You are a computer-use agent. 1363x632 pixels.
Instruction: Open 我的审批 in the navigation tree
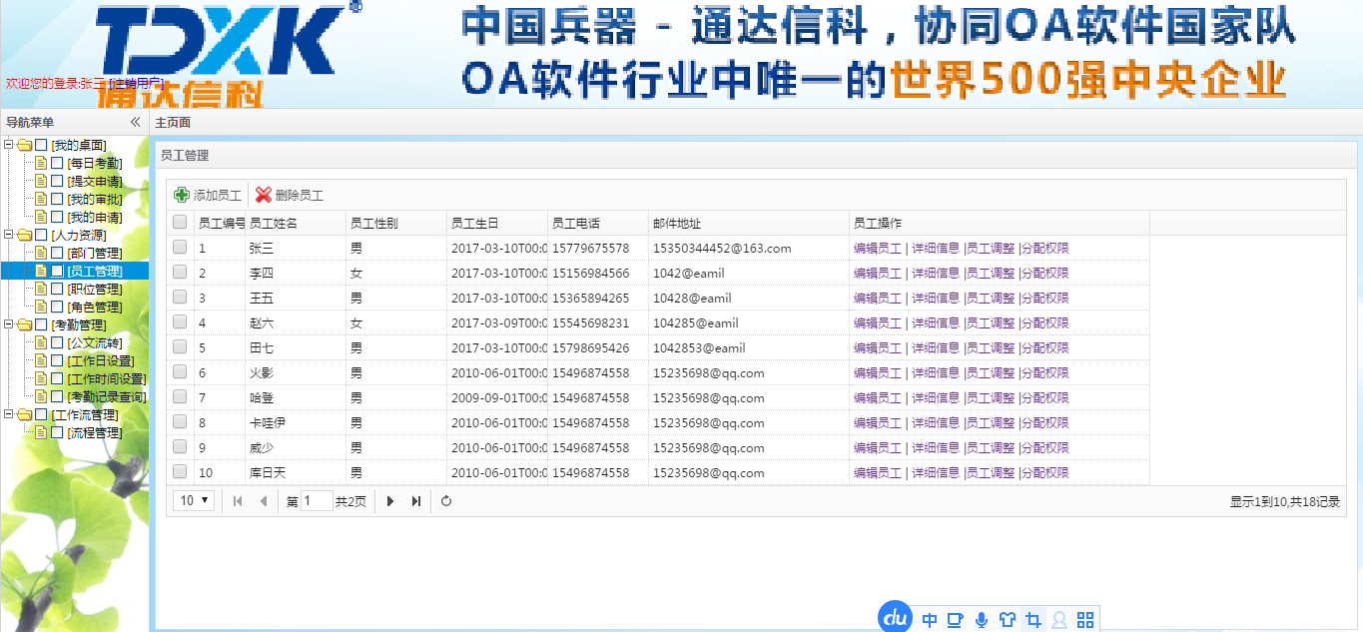[x=95, y=200]
